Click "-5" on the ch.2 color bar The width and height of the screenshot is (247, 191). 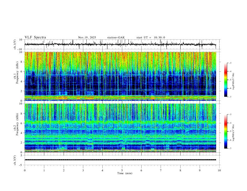(230, 131)
